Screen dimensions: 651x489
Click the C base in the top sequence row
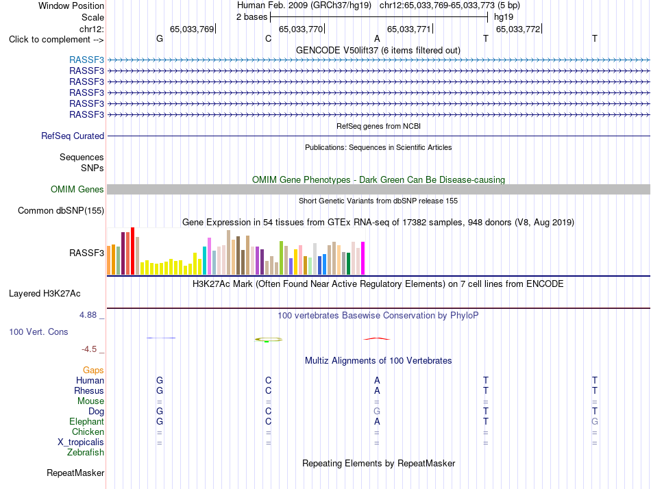(x=268, y=39)
